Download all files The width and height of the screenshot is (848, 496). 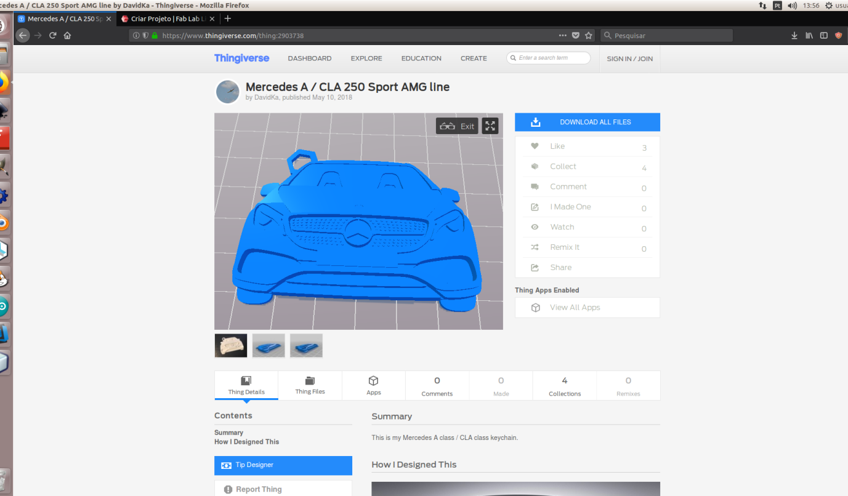click(x=588, y=122)
